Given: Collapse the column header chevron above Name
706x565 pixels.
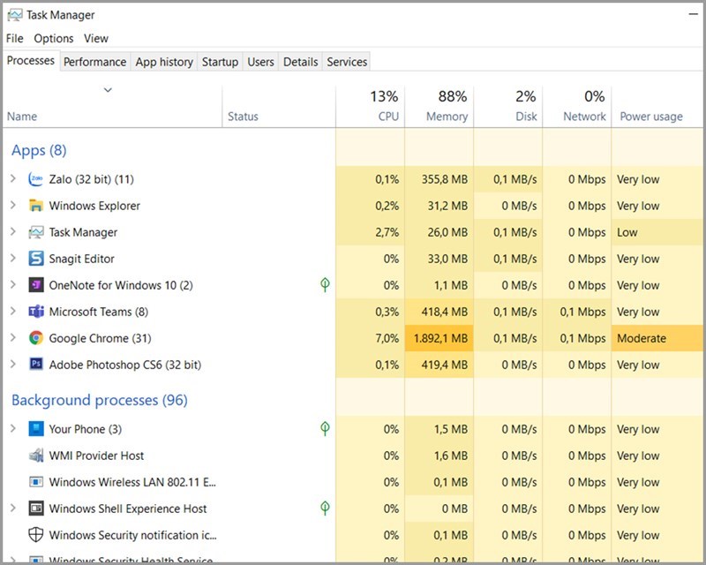Looking at the screenshot, I should [108, 90].
